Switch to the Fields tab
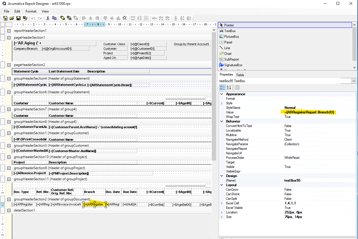 [240, 74]
